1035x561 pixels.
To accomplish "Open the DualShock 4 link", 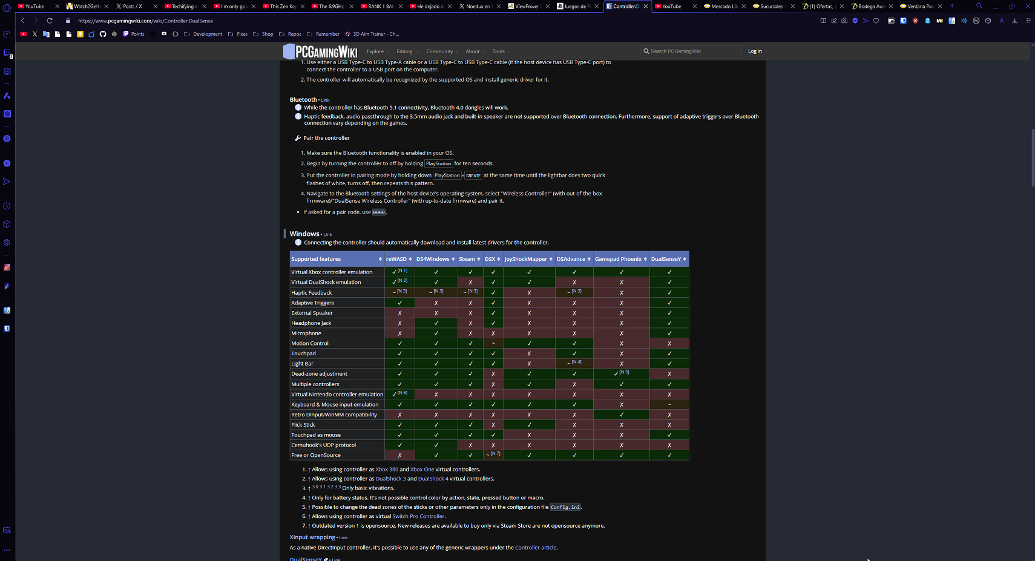I will [433, 479].
